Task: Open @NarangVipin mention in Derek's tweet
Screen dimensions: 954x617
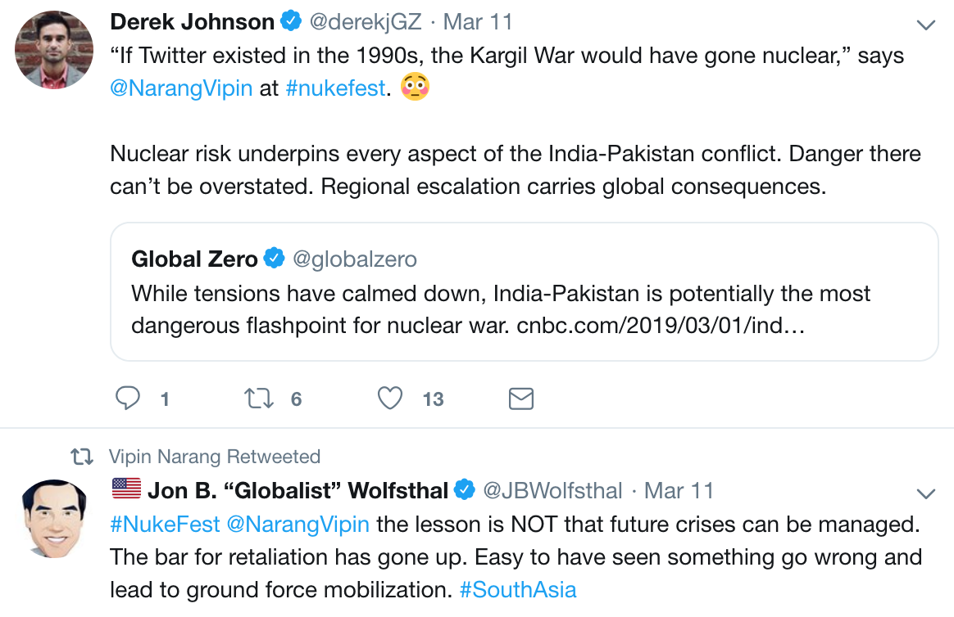Action: click(181, 88)
